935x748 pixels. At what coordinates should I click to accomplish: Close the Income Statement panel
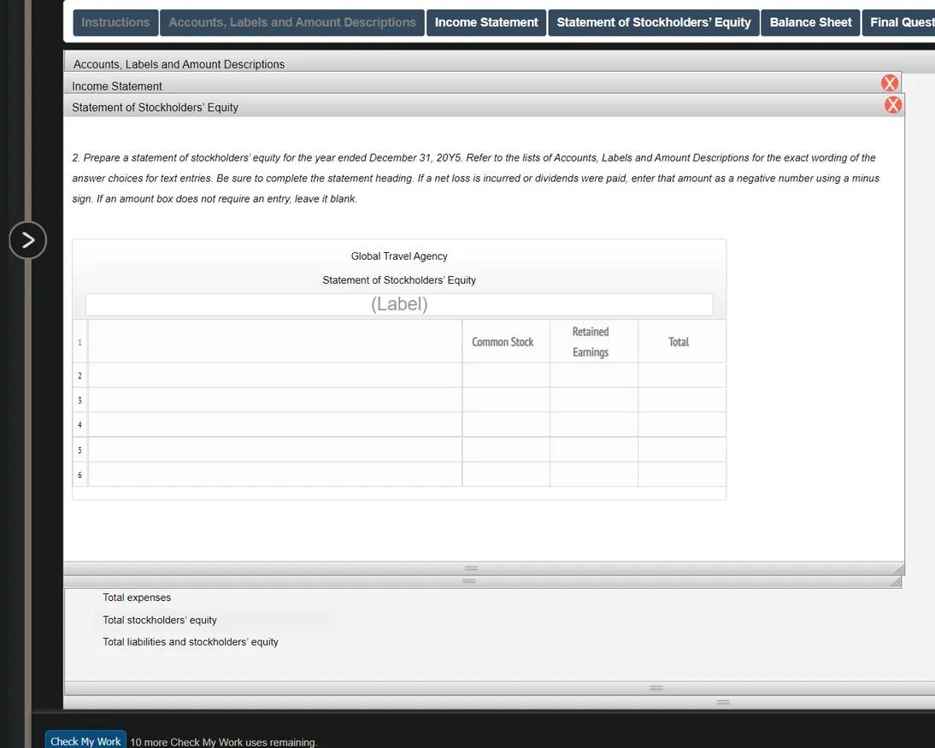click(889, 82)
